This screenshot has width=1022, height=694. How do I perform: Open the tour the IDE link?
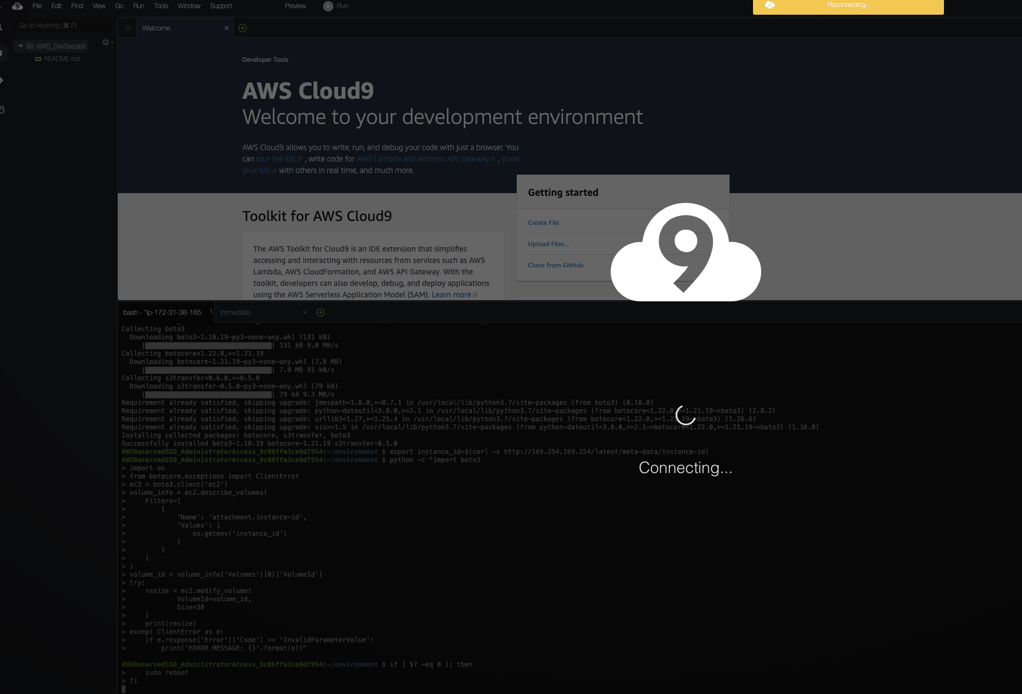[x=279, y=159]
